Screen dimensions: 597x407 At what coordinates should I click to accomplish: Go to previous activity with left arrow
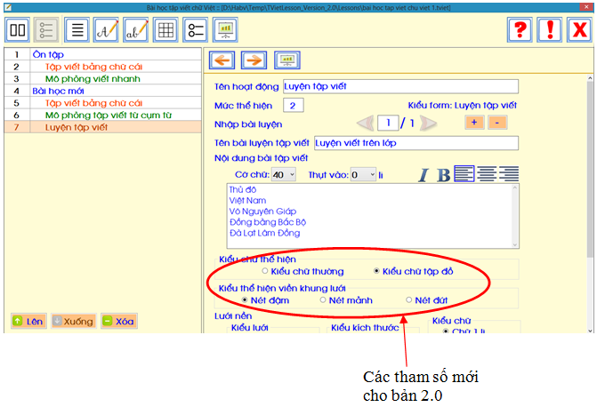pyautogui.click(x=222, y=60)
